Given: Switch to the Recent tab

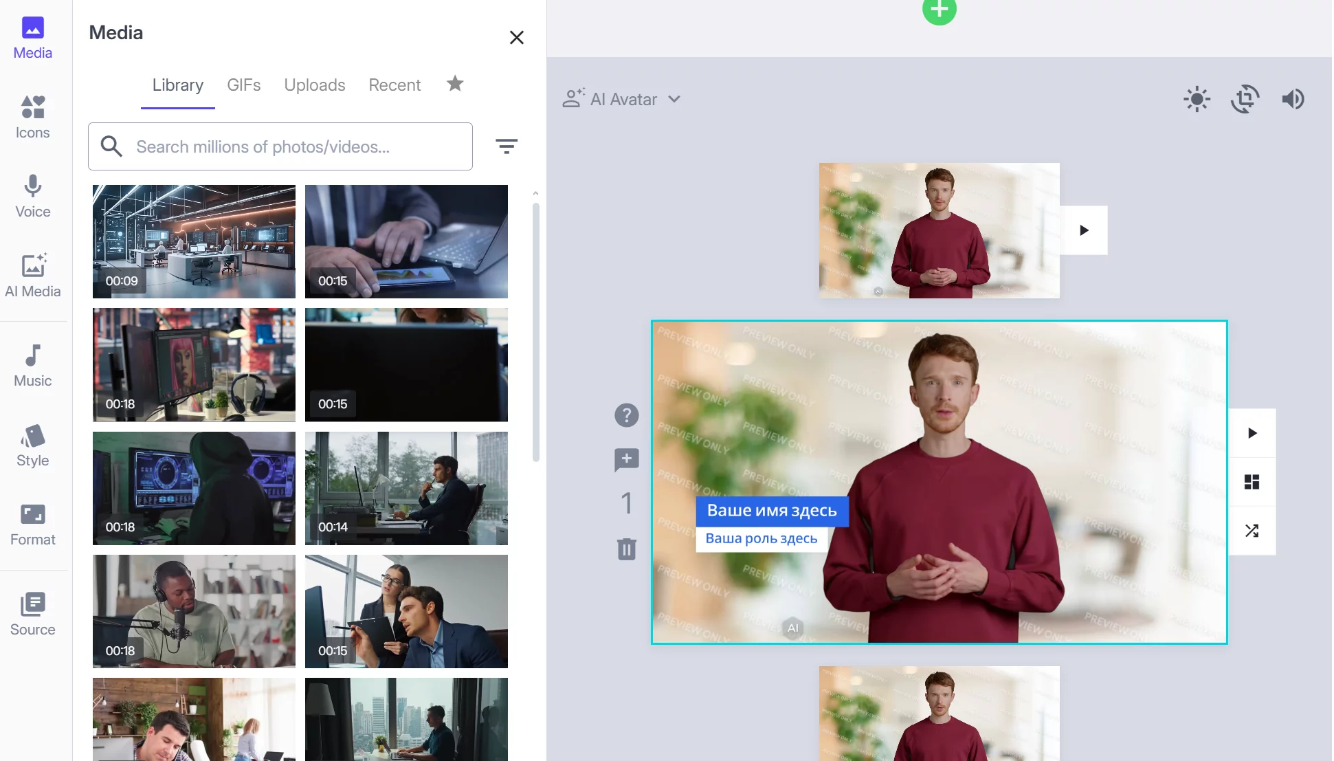Looking at the screenshot, I should [394, 85].
